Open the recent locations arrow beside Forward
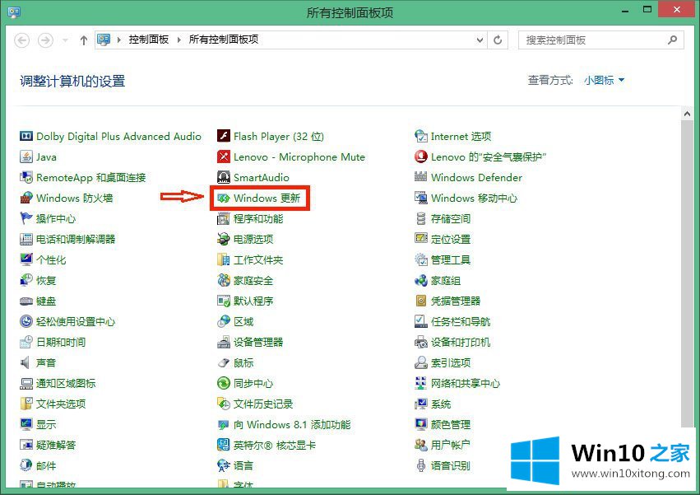The image size is (700, 495). tap(65, 40)
